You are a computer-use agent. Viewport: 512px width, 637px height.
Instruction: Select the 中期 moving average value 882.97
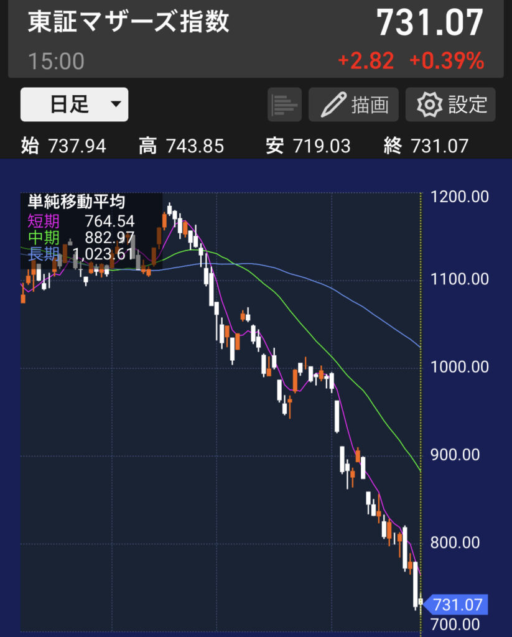(x=109, y=238)
